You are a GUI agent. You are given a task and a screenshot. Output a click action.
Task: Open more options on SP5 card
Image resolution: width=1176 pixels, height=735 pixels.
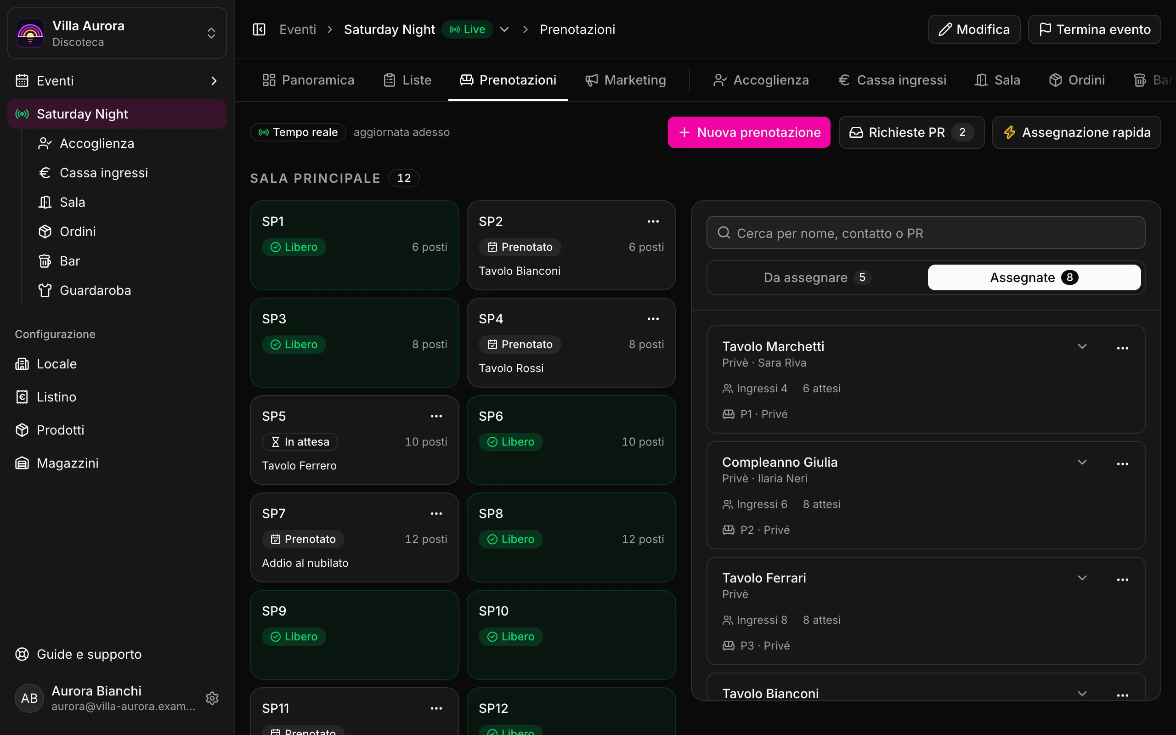pyautogui.click(x=436, y=416)
